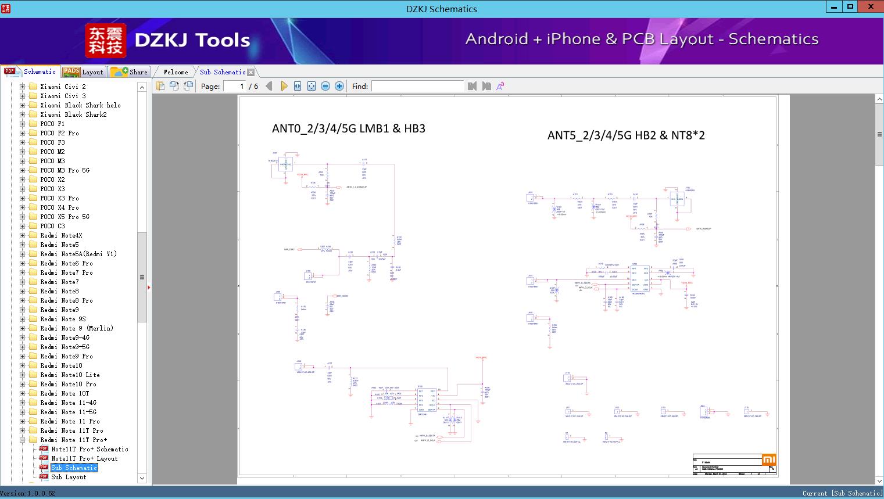Click the Xiaomi Mi logo on schematic

click(x=769, y=459)
